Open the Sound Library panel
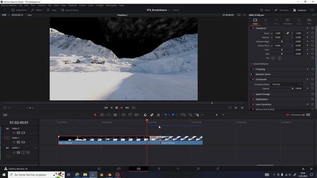This screenshot has width=317, height=178. coord(69,10)
